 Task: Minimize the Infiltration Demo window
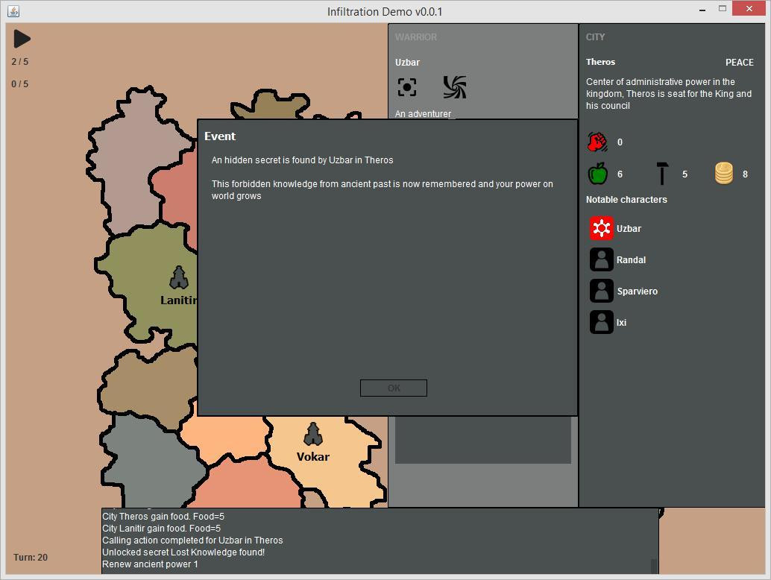(702, 10)
